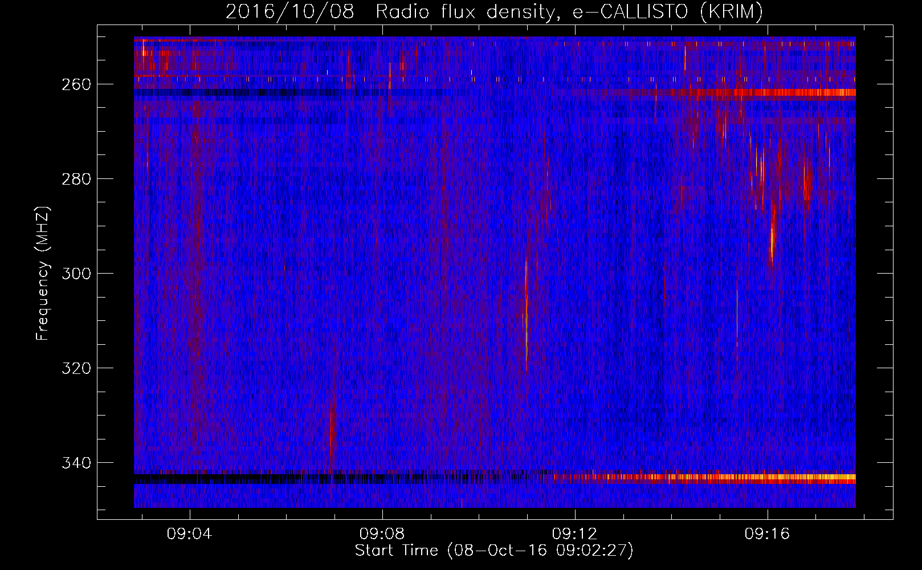The height and width of the screenshot is (570, 922).
Task: Click the 09:08 time tick label
Action: click(x=382, y=534)
